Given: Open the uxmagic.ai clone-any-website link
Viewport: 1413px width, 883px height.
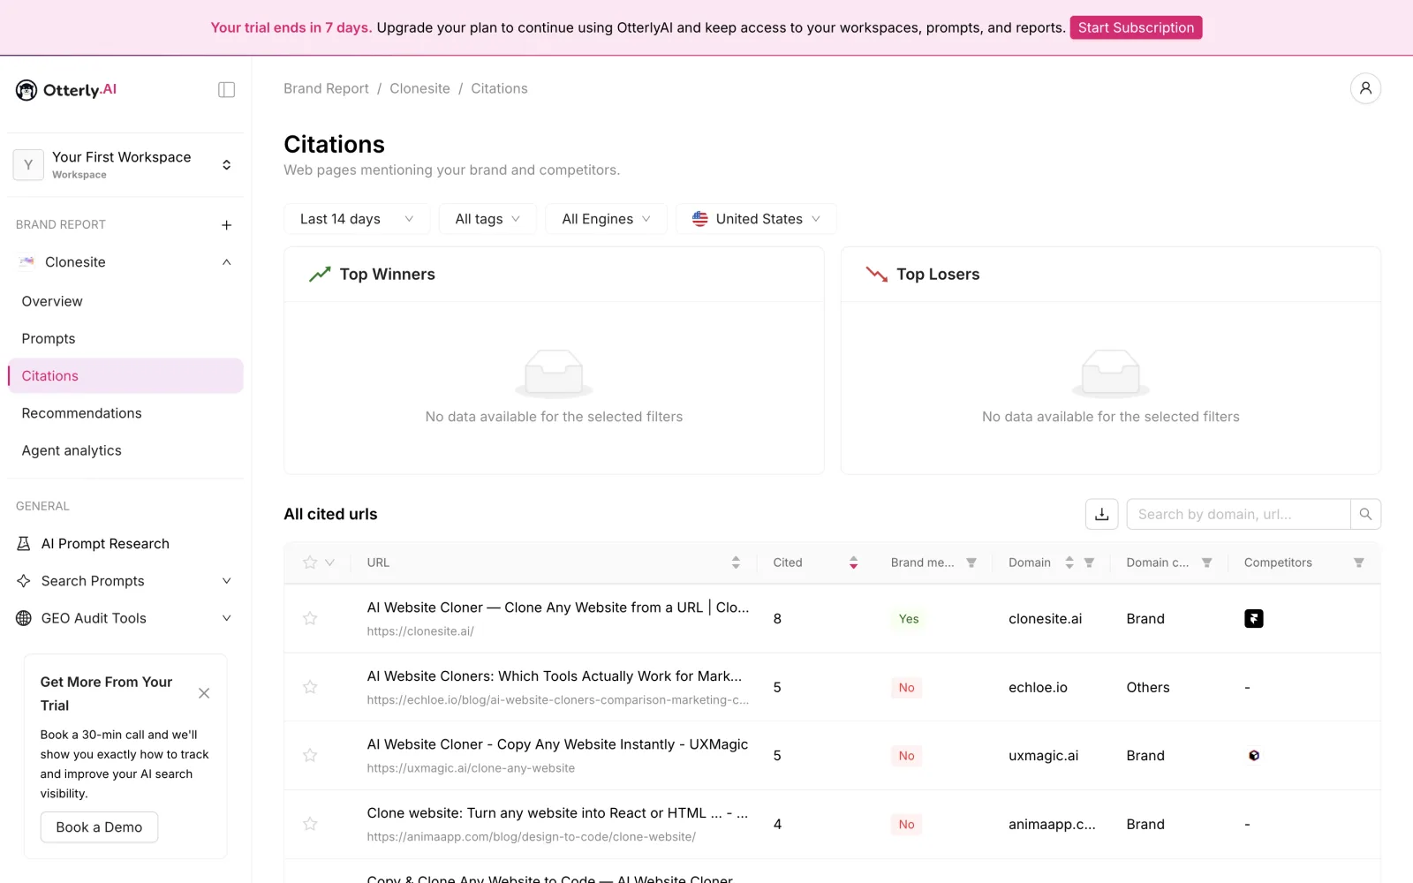Looking at the screenshot, I should [471, 768].
